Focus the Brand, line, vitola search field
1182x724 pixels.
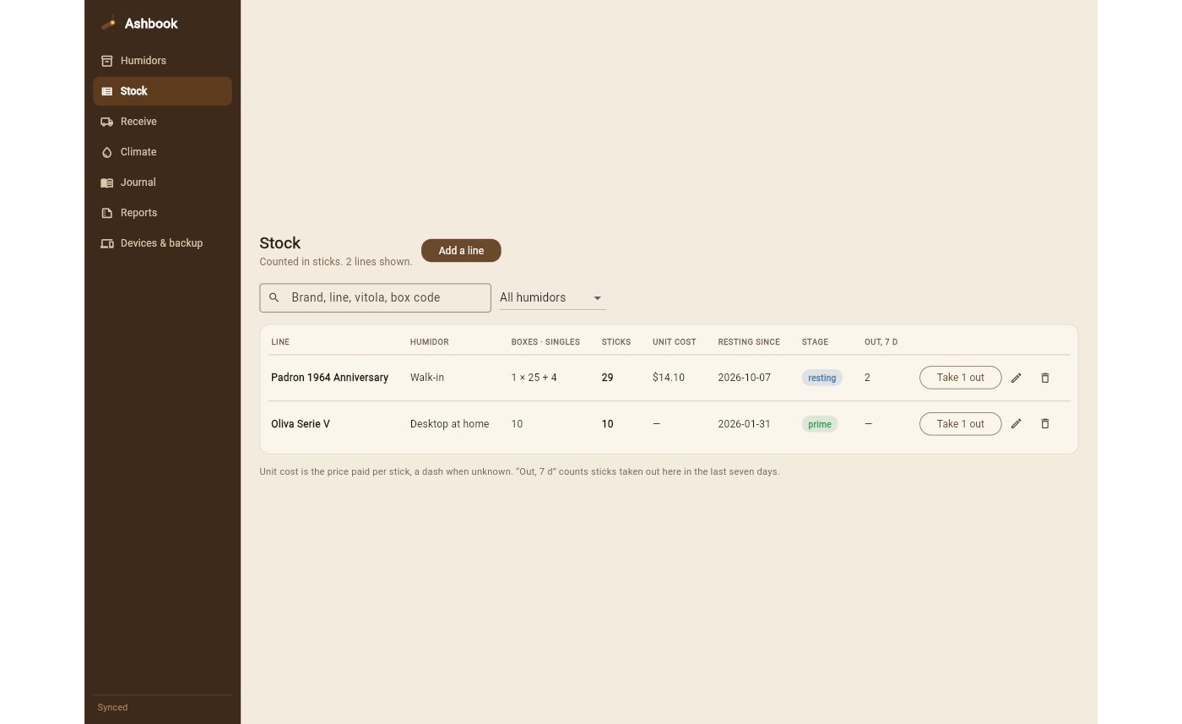click(x=375, y=297)
